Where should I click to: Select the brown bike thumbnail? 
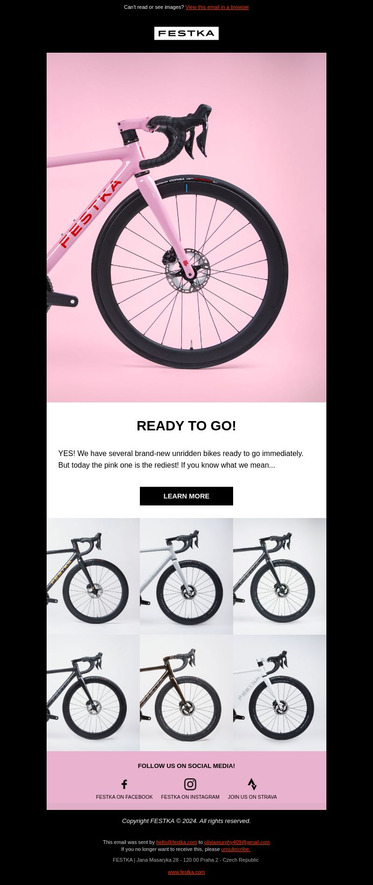(x=186, y=693)
